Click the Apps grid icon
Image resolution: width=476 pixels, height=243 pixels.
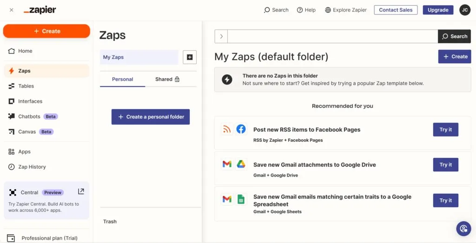pos(12,151)
